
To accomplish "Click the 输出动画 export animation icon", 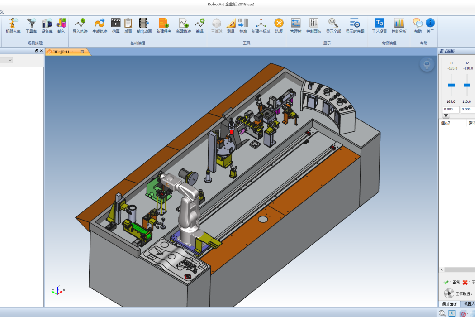I will [x=144, y=25].
